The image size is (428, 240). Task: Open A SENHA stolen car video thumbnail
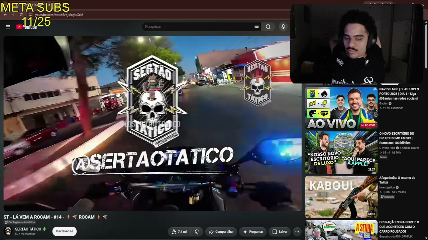341,230
